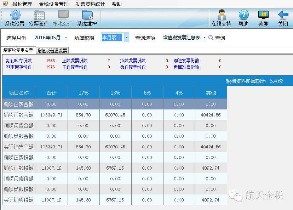Expand the 查询选项 dropdown arrow

coord(205,38)
